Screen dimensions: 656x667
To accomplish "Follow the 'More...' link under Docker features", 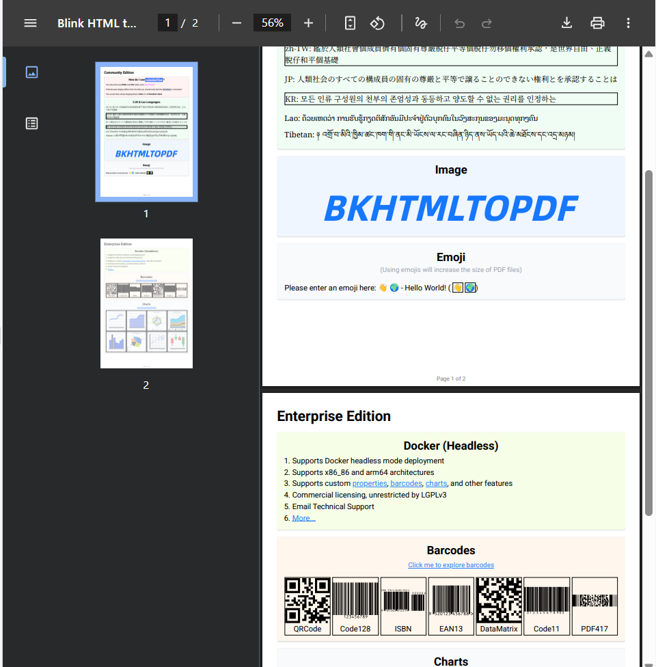I will [303, 517].
